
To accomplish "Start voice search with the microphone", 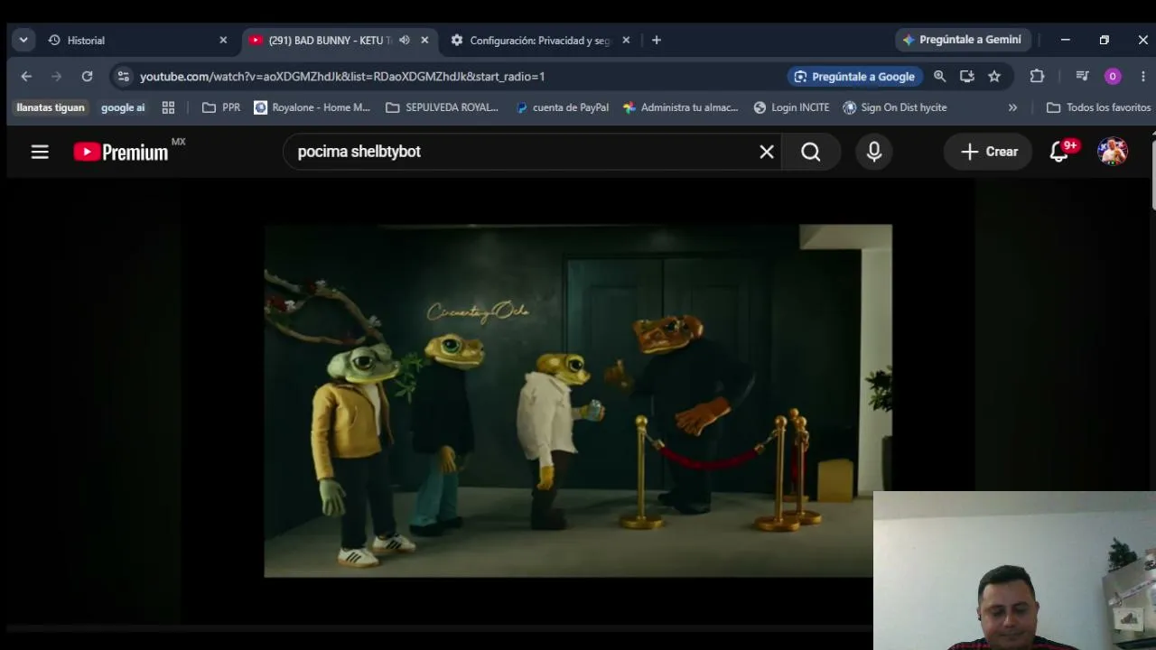I will click(x=874, y=152).
